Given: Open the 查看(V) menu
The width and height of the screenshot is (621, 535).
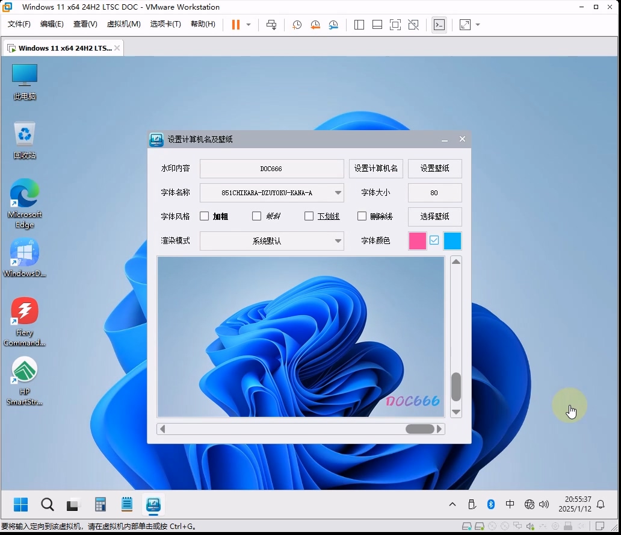Looking at the screenshot, I should coord(85,23).
